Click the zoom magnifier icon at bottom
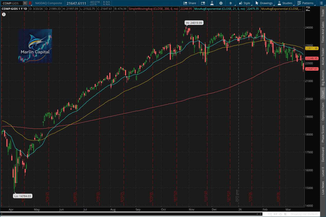This screenshot has width=326, height=217. (270, 214)
